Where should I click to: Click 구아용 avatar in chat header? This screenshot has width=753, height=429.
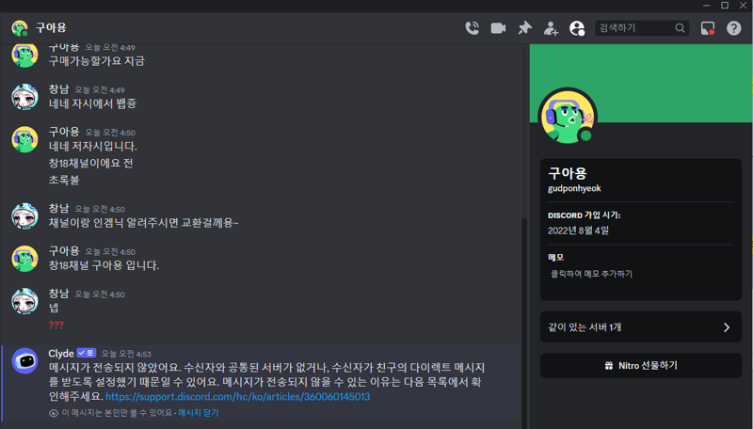[x=19, y=28]
